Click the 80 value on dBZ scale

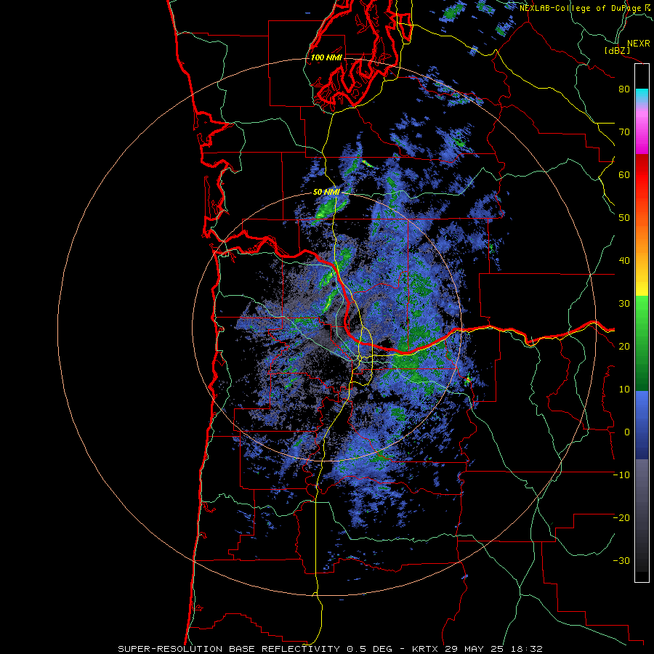click(624, 89)
